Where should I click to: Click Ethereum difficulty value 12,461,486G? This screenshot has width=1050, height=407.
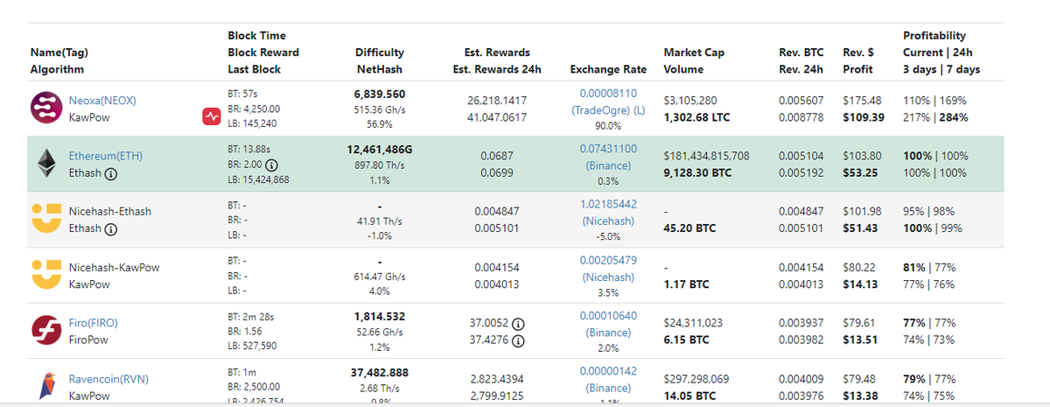tap(380, 149)
